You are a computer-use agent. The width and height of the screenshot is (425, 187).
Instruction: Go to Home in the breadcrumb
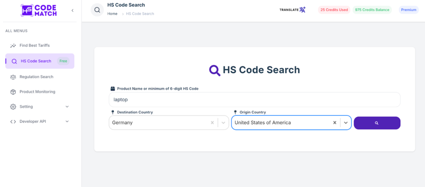click(112, 14)
